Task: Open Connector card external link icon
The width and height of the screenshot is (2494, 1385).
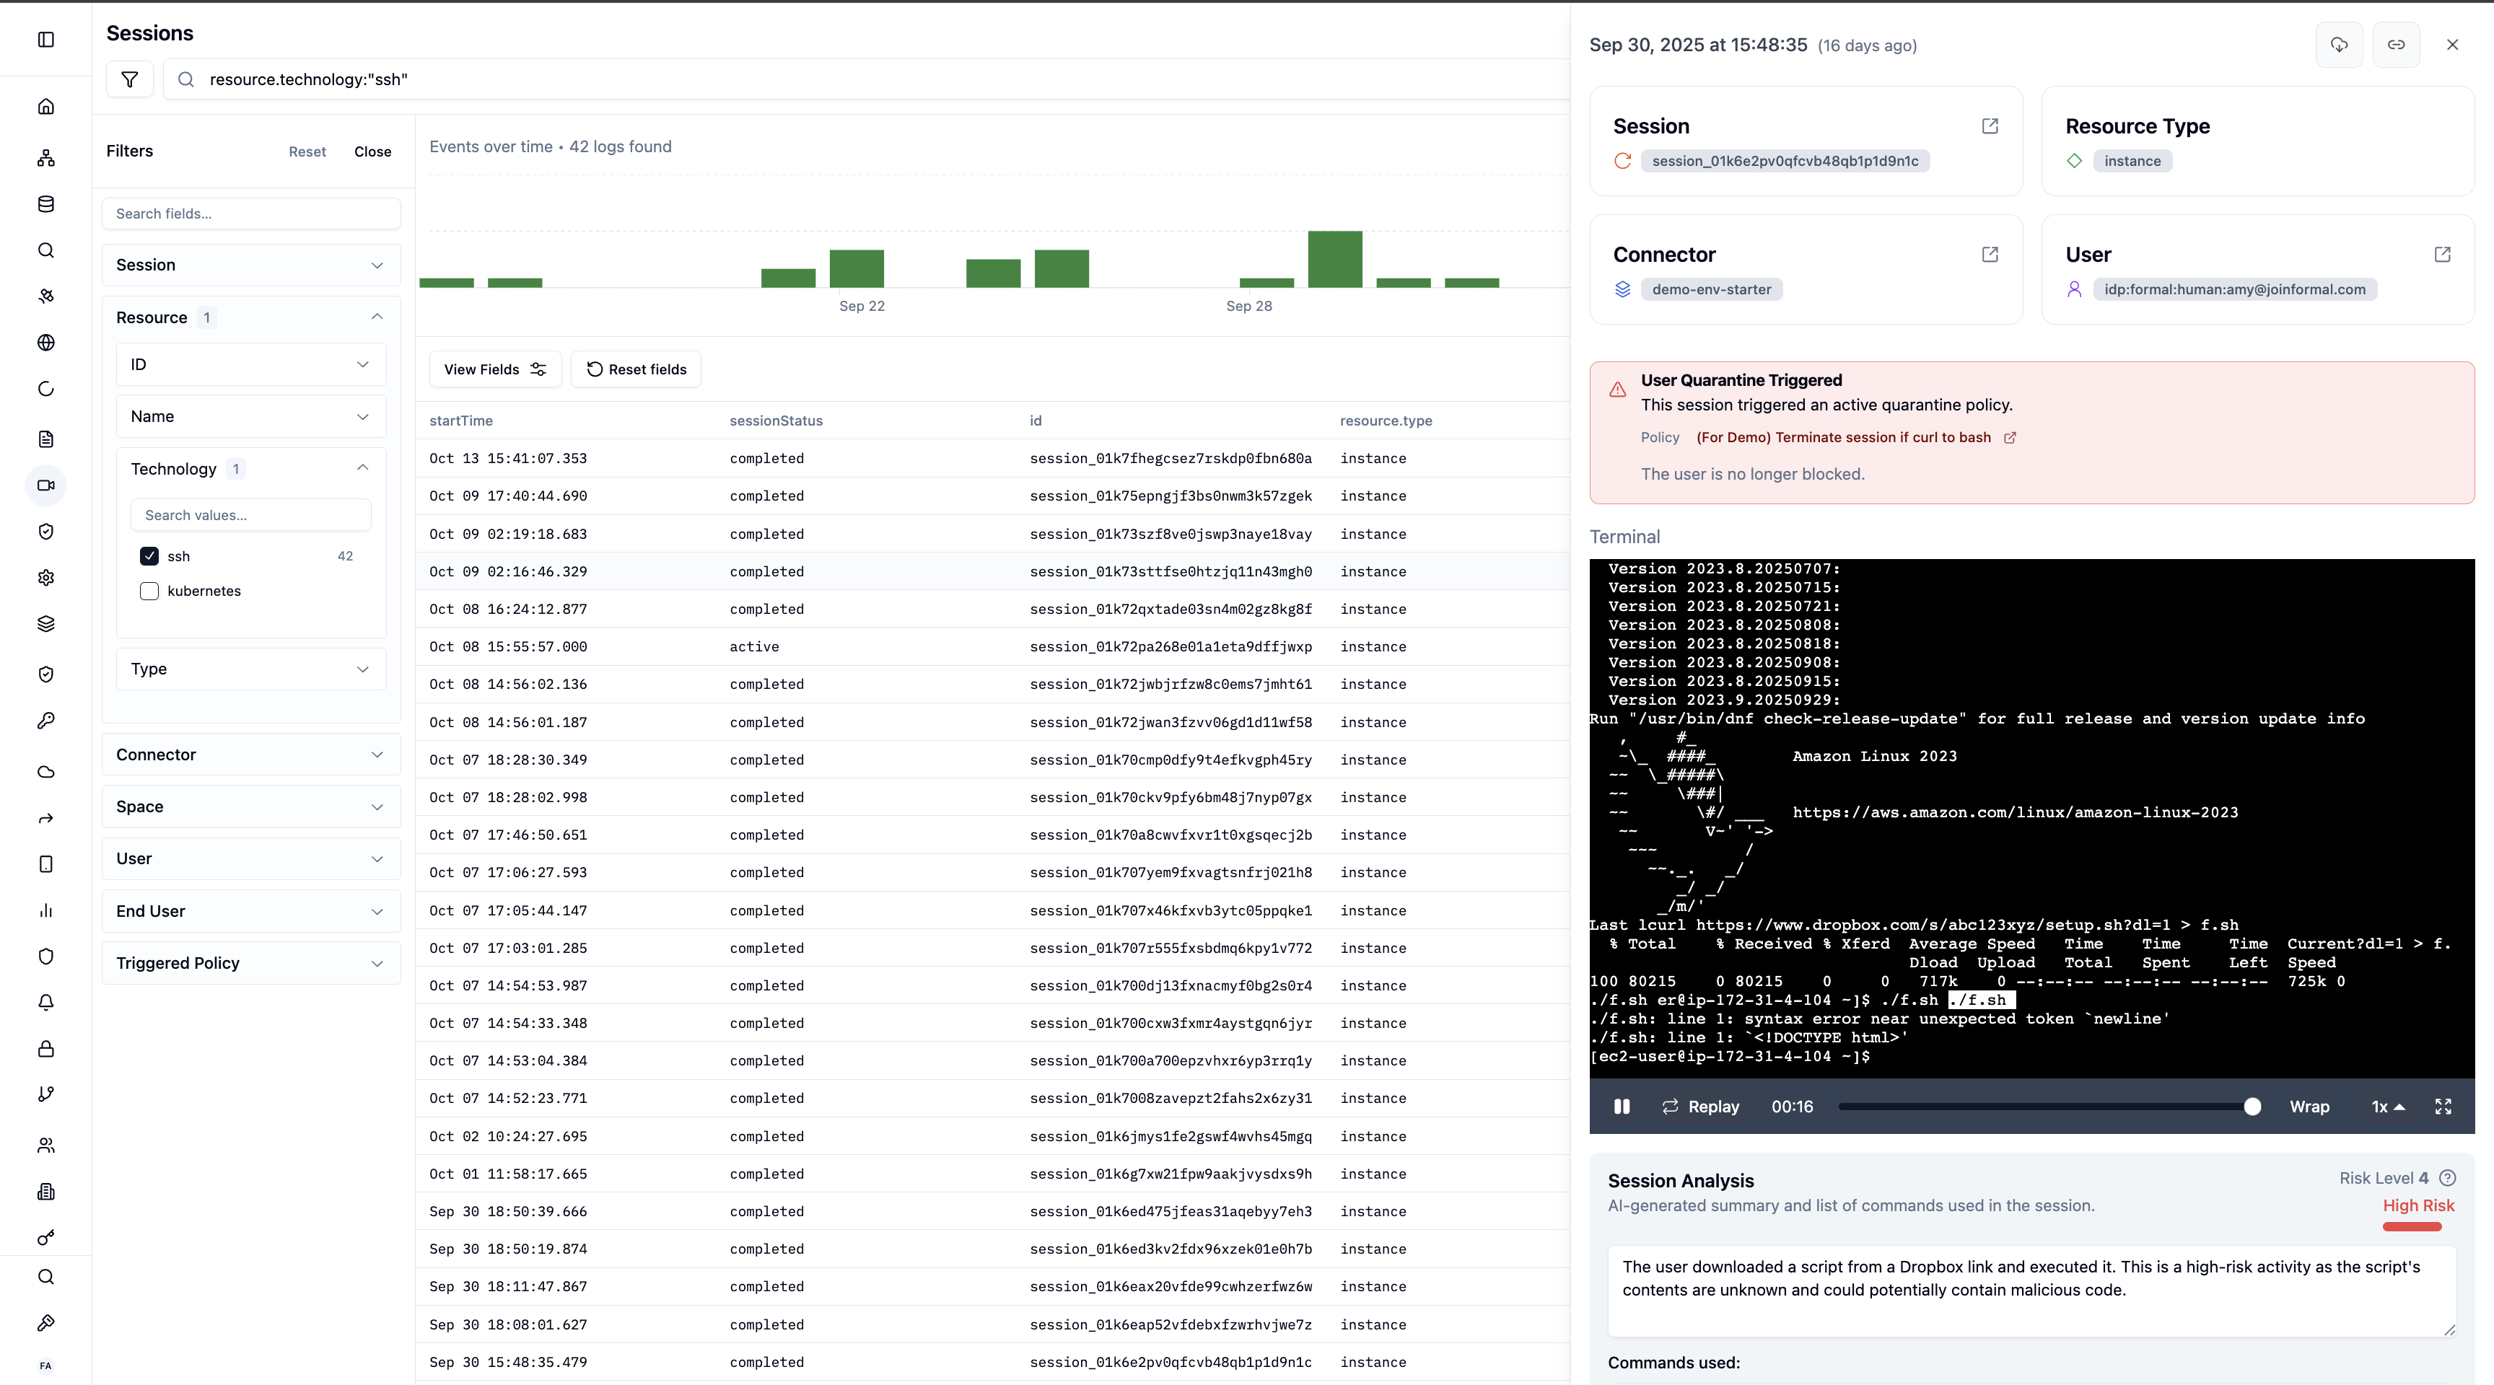Action: (x=1990, y=255)
